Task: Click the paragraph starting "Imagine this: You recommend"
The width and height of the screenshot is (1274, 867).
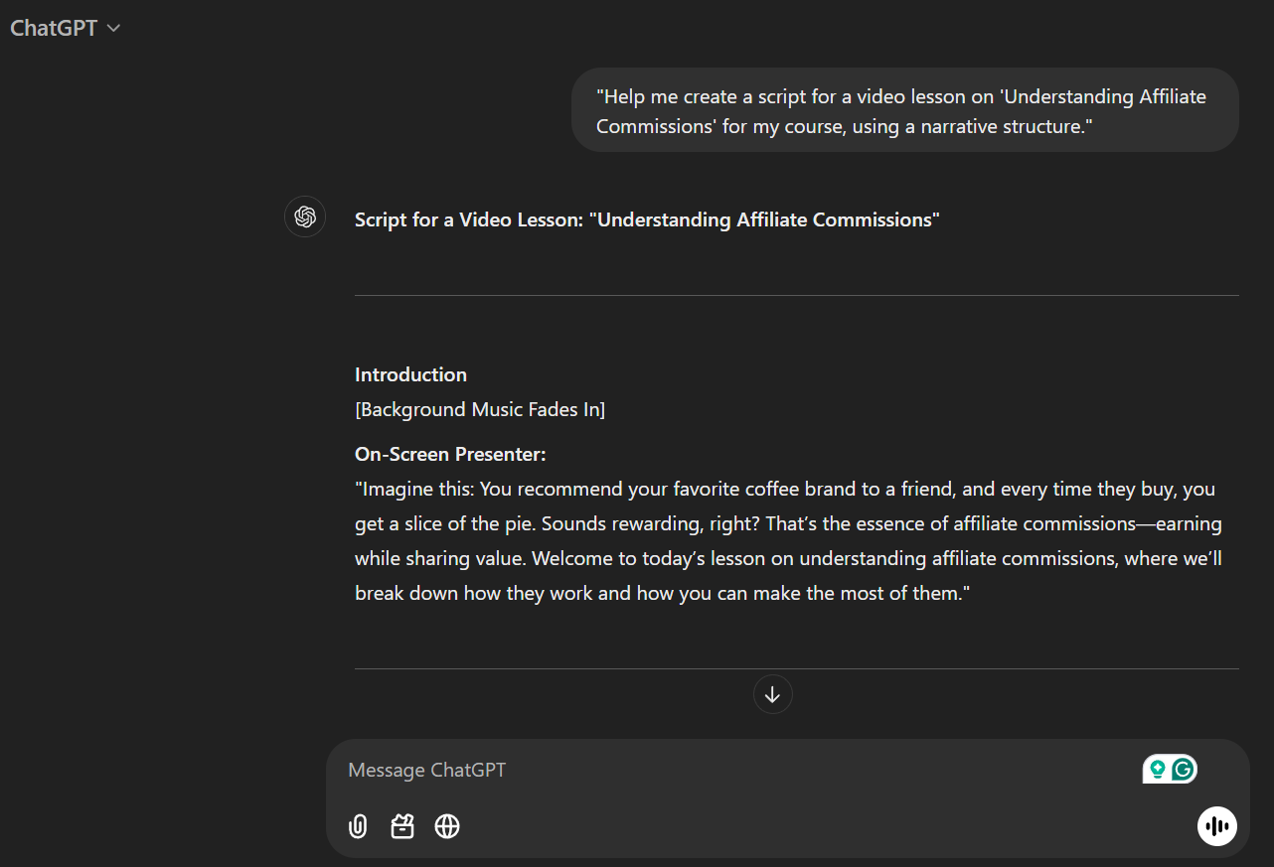Action: click(x=790, y=541)
